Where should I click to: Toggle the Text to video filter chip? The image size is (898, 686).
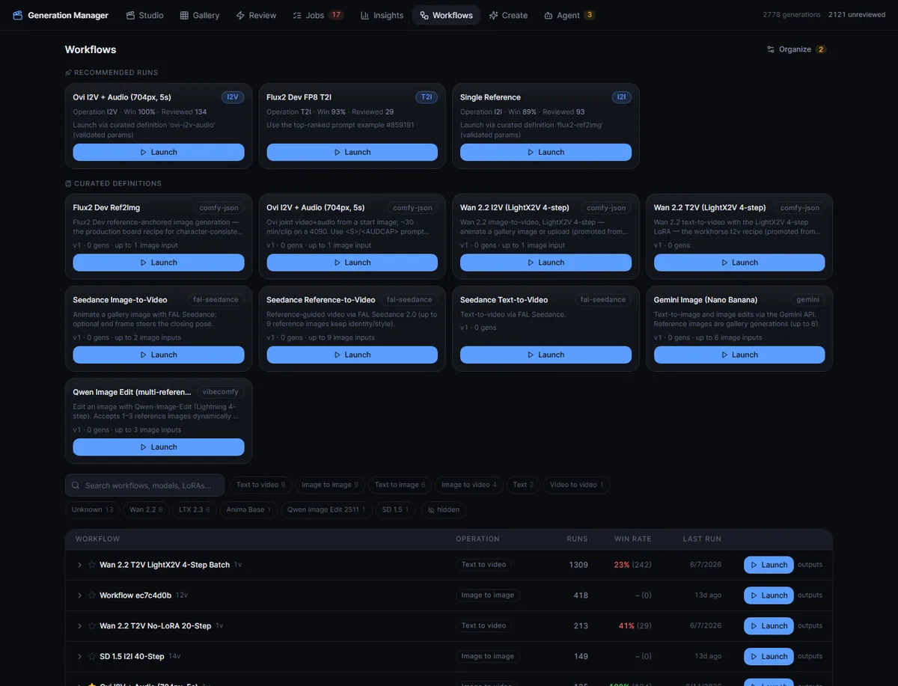pyautogui.click(x=260, y=485)
